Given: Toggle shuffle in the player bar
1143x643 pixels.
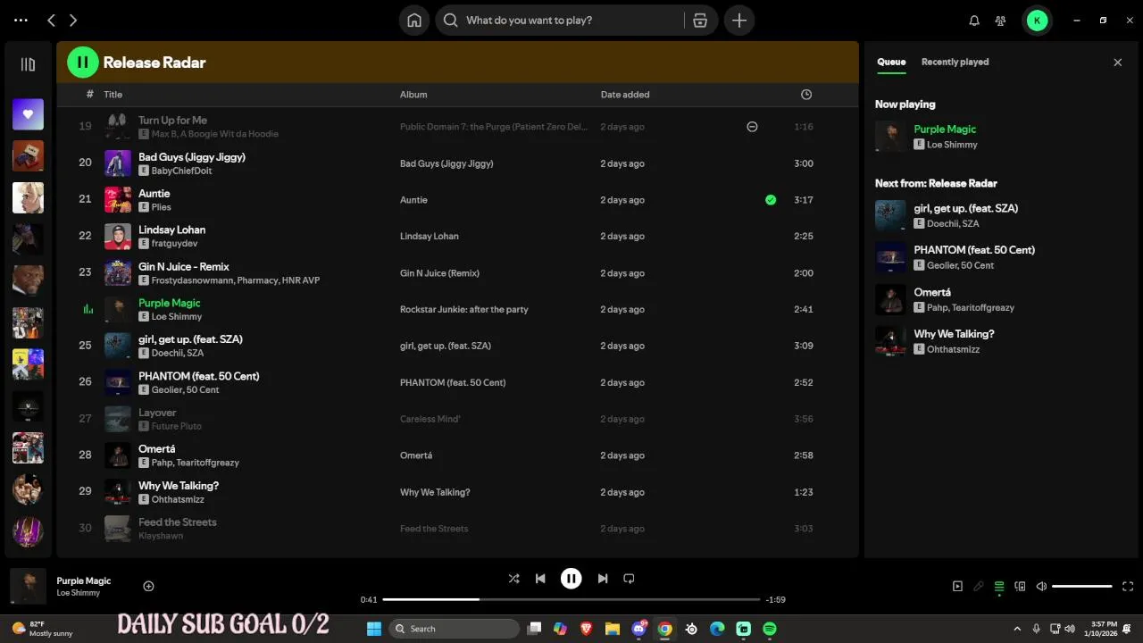Looking at the screenshot, I should pos(513,579).
